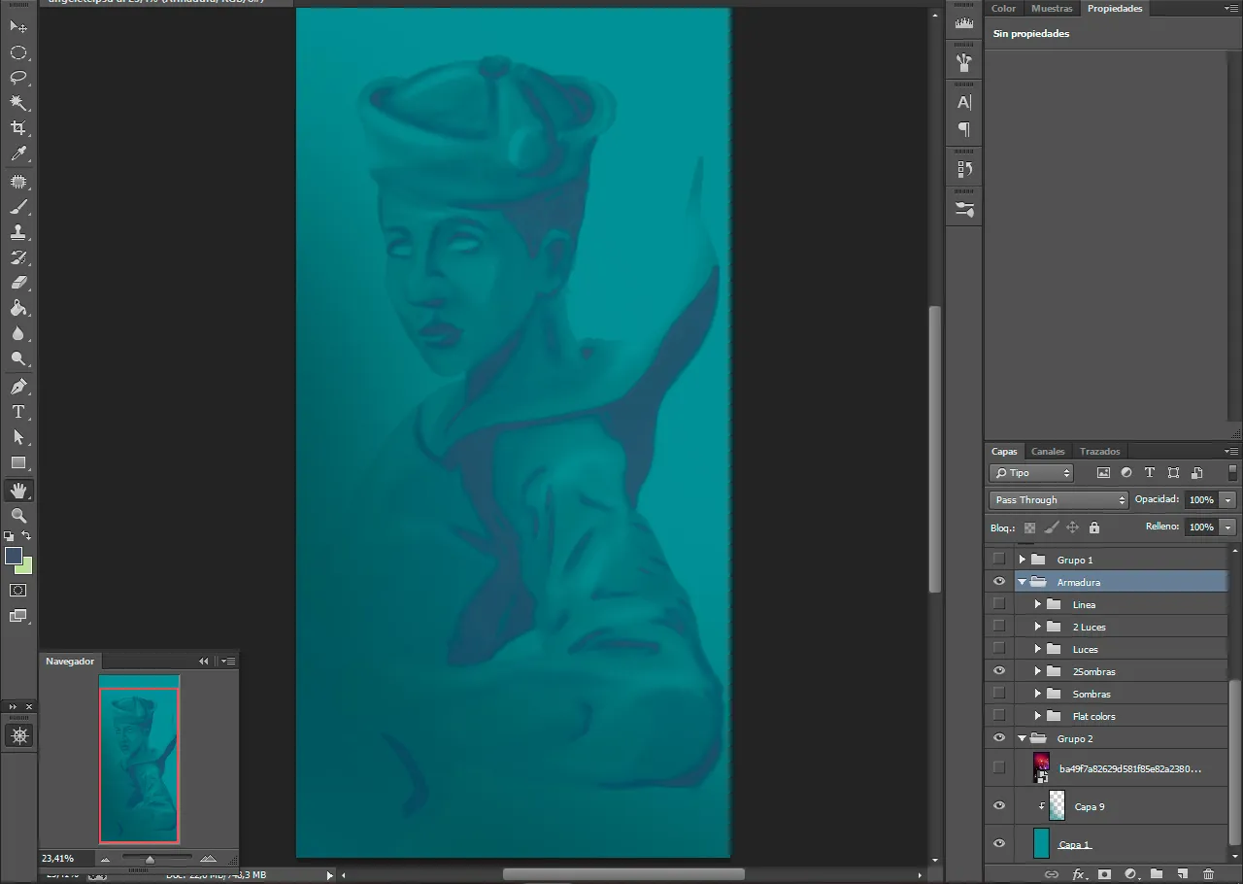Switch to the Trazados tab
Image resolution: width=1243 pixels, height=884 pixels.
click(1099, 451)
